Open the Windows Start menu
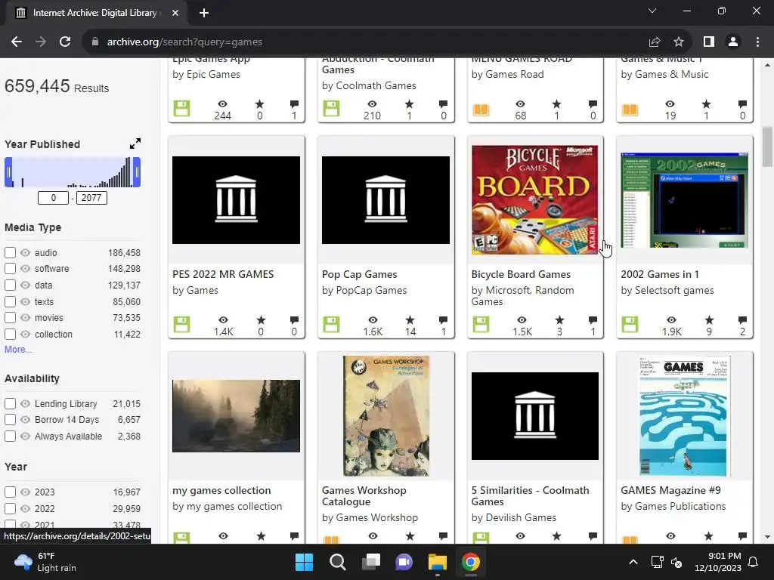The image size is (774, 580). [x=304, y=562]
